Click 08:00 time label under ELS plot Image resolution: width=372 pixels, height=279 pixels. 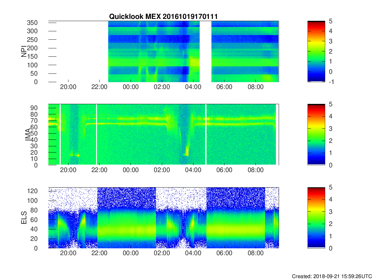tap(255, 253)
